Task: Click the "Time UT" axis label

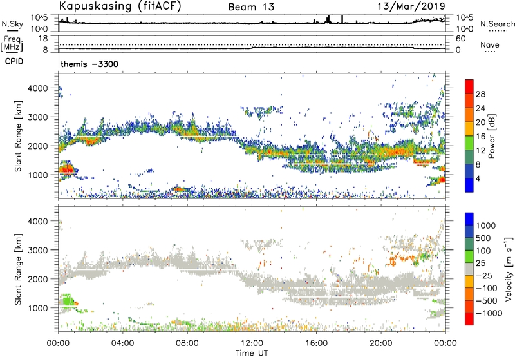Action: pyautogui.click(x=252, y=353)
